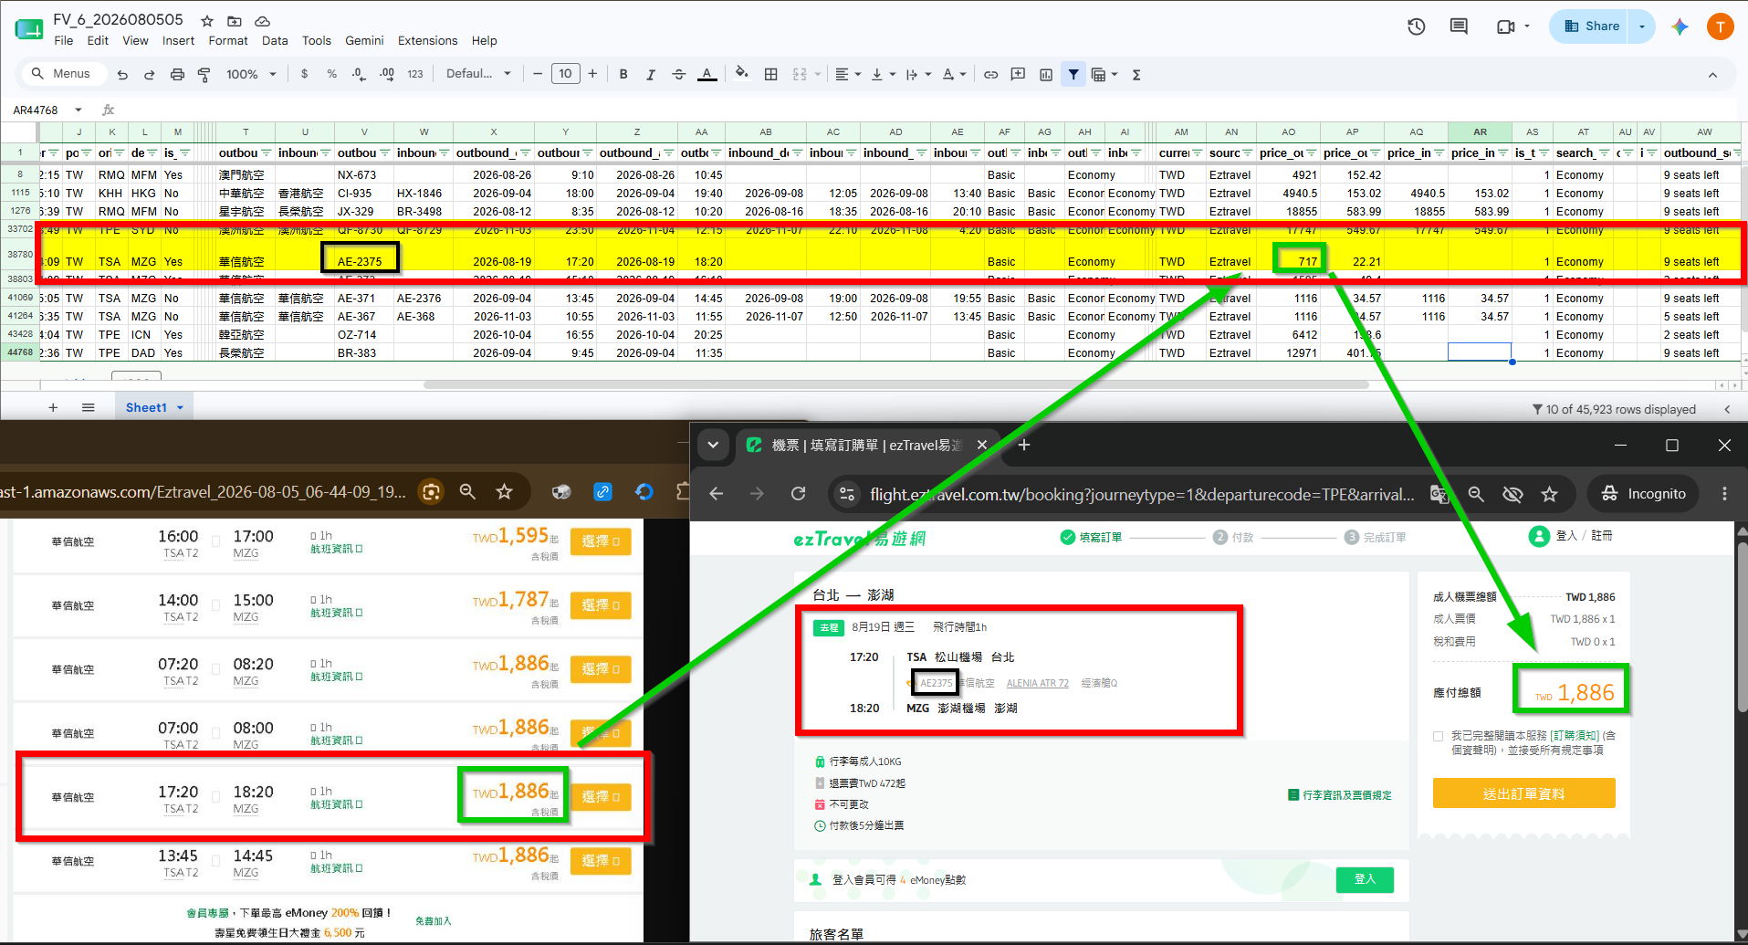Open the font family dropdown
The width and height of the screenshot is (1748, 945).
478,74
